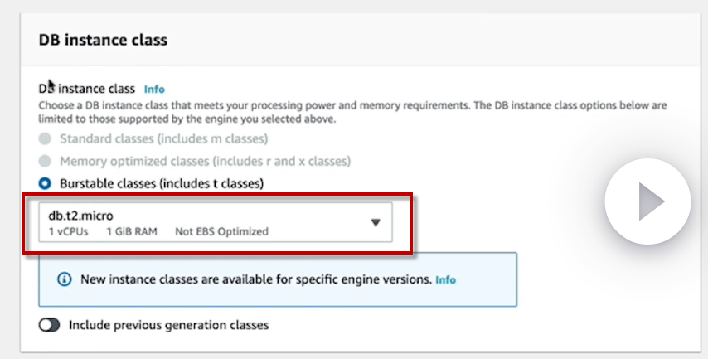Viewport: 708px width, 359px height.
Task: Click the "Not EBS Optimized" detail text
Action: point(221,231)
